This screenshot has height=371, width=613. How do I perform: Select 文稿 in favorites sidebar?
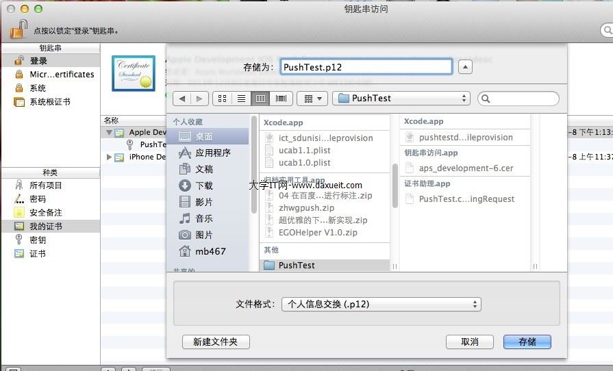[x=208, y=169]
